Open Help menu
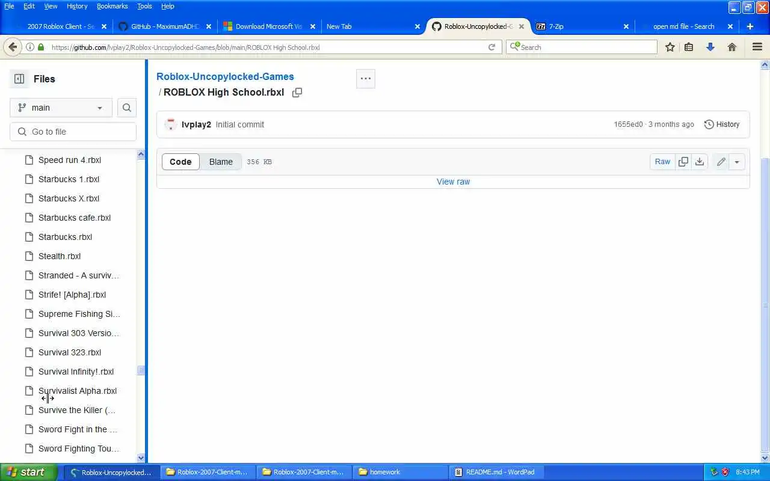 pyautogui.click(x=168, y=6)
